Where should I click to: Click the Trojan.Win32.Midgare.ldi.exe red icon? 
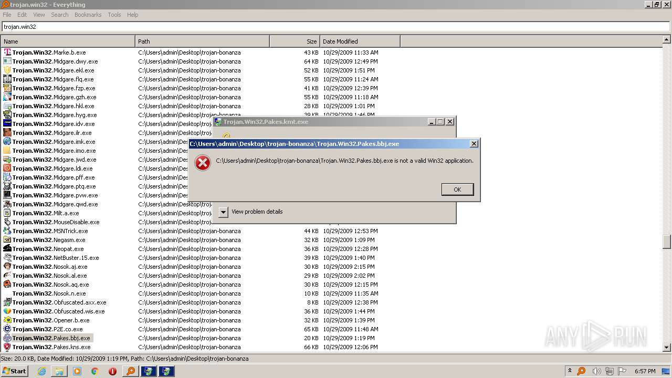coord(7,169)
